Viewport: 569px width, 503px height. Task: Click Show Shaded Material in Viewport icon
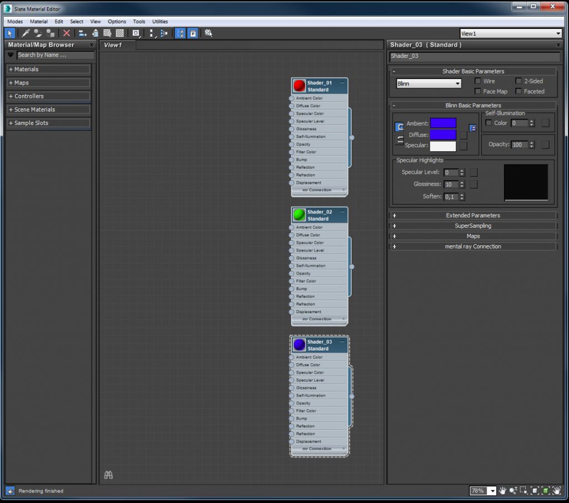[x=107, y=33]
